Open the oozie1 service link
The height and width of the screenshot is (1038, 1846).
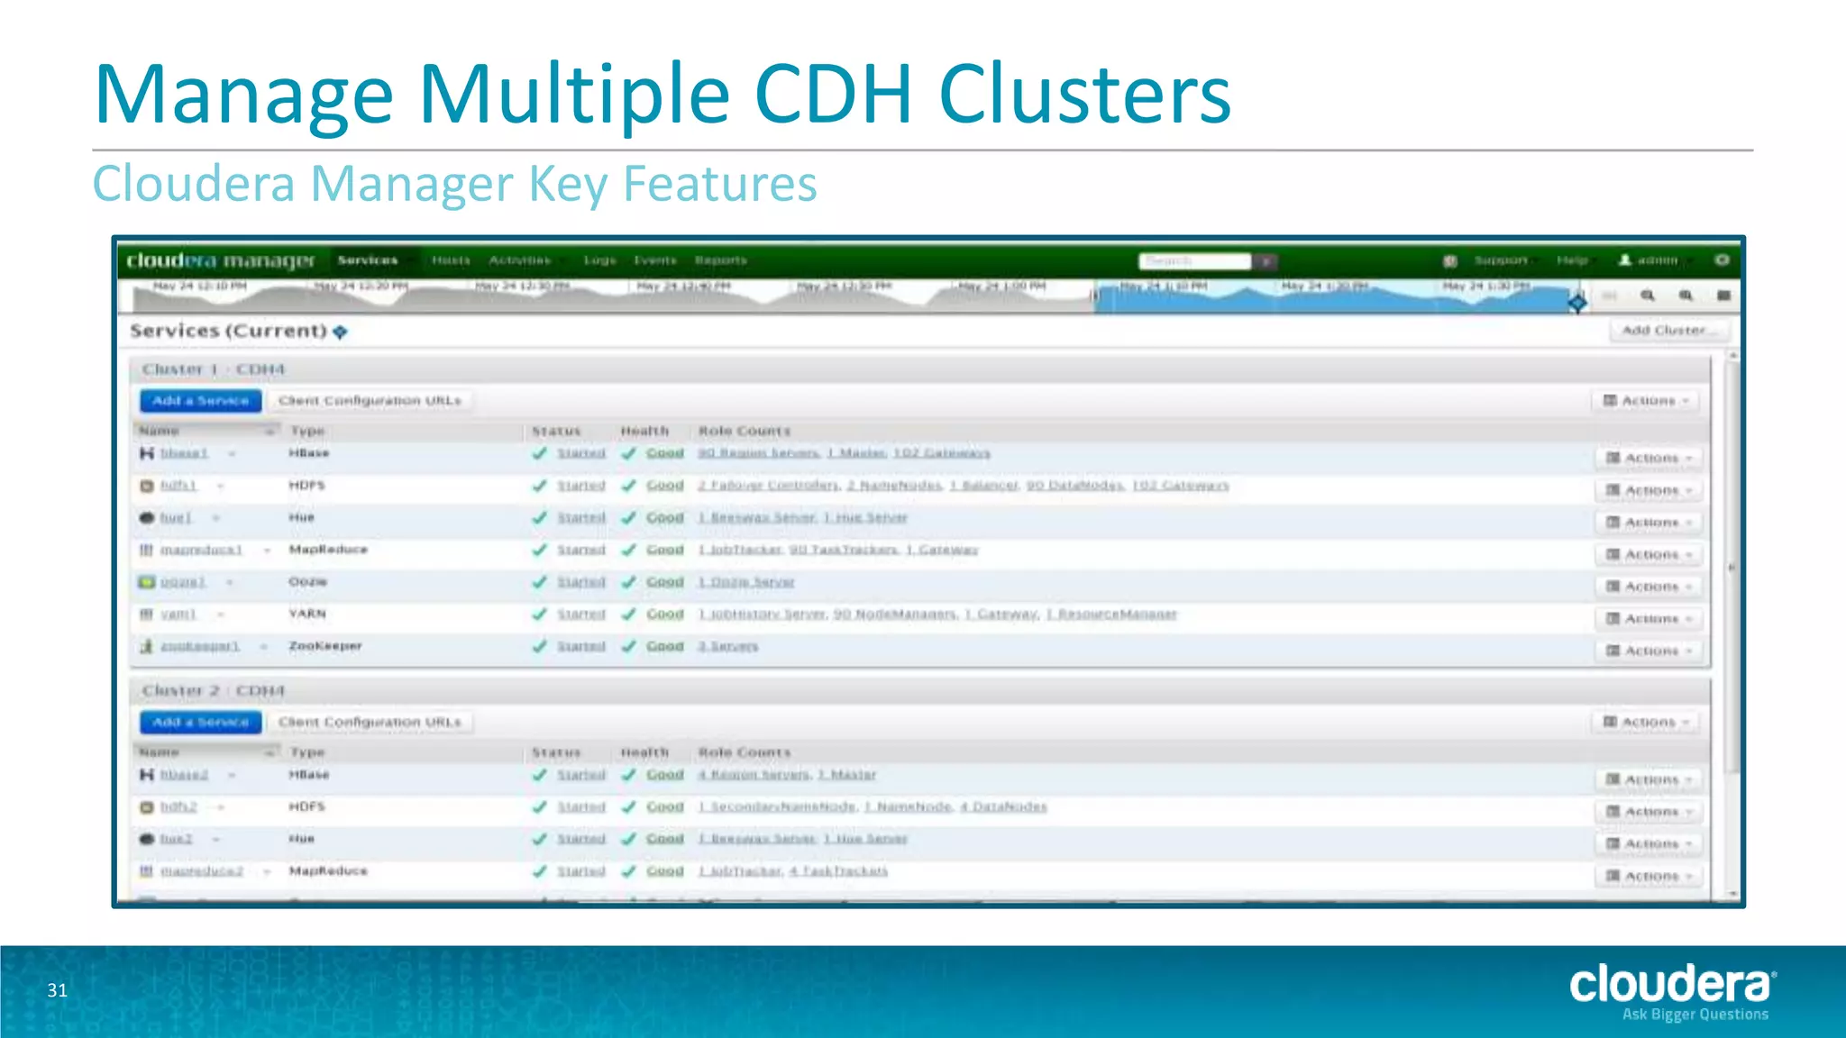(183, 582)
